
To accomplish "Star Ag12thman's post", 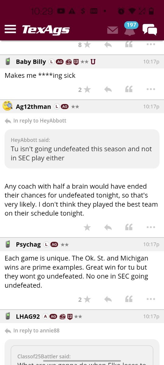I will click(87, 227).
